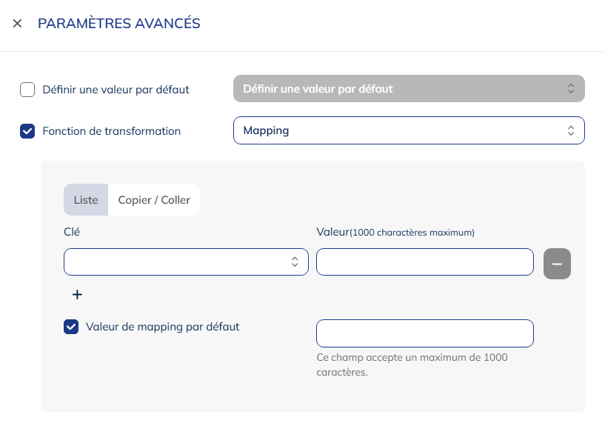Click 'Valeur de mapping par défaut' label
The width and height of the screenshot is (605, 426).
pos(162,326)
